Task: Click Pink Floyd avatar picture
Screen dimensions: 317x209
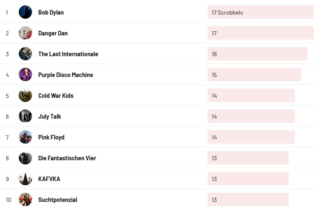Action: pos(25,137)
